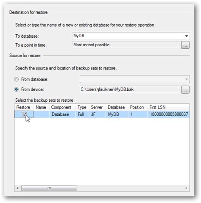Expand the From database dropdown
The width and height of the screenshot is (201, 203).
[187, 79]
